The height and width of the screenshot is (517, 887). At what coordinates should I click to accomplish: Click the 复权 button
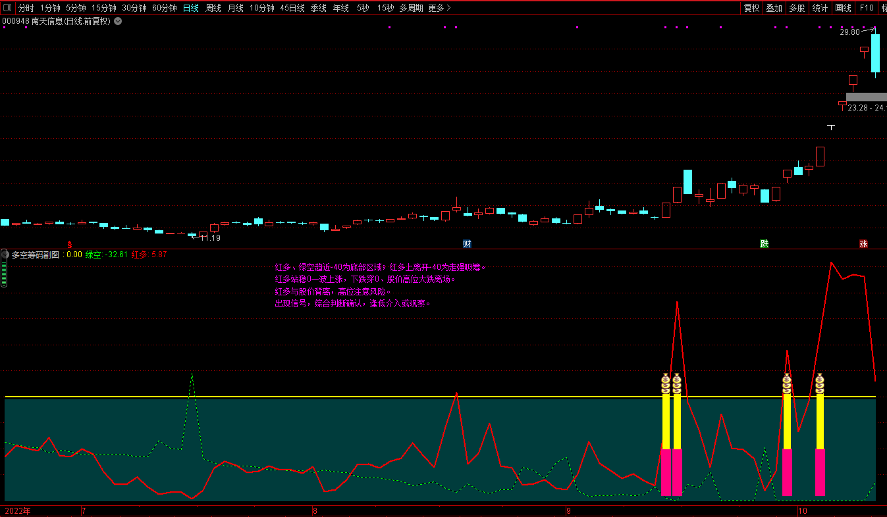point(751,8)
